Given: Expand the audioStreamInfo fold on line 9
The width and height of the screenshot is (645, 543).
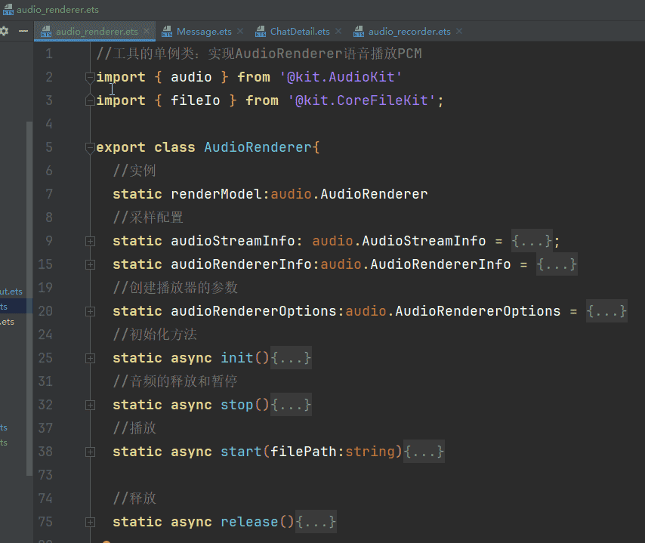Looking at the screenshot, I should point(91,241).
